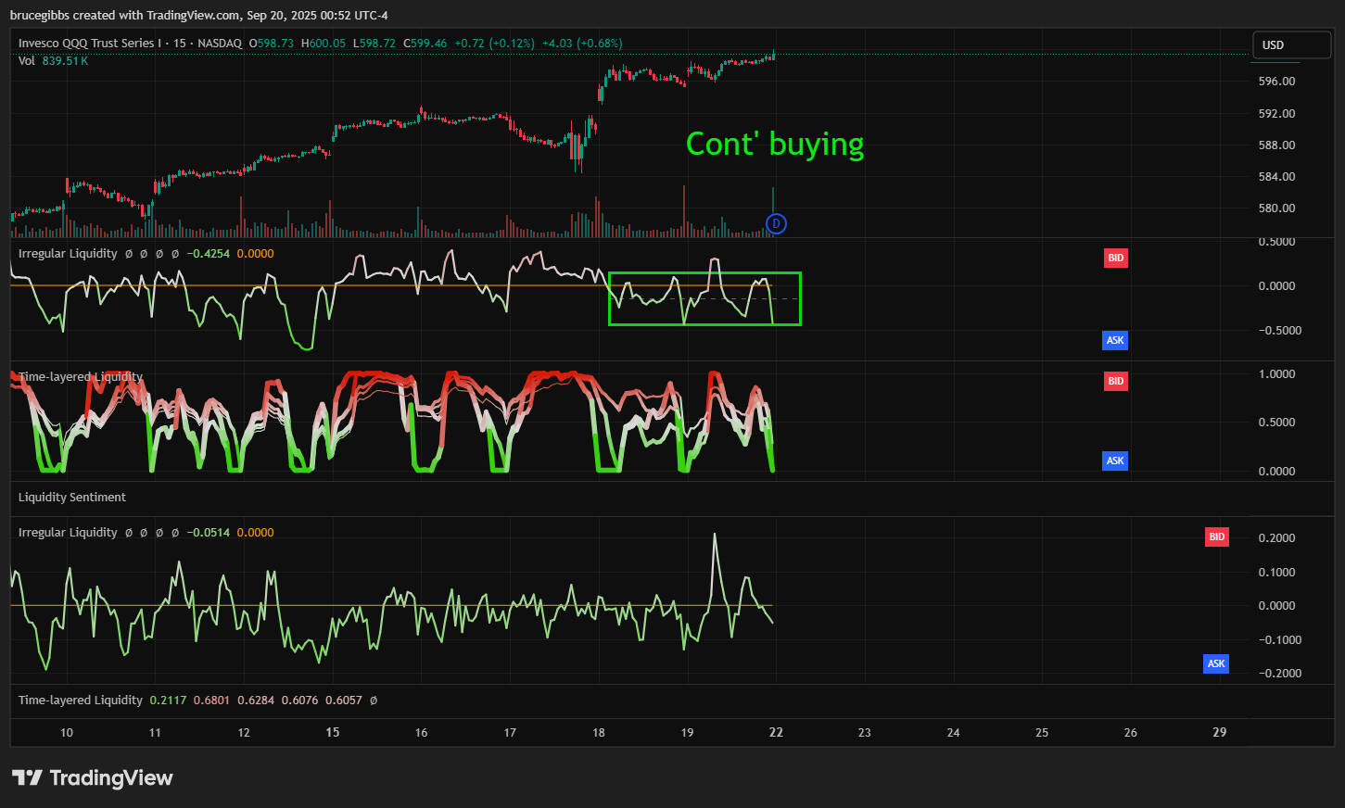Select the close price C599.46 value

(x=425, y=43)
